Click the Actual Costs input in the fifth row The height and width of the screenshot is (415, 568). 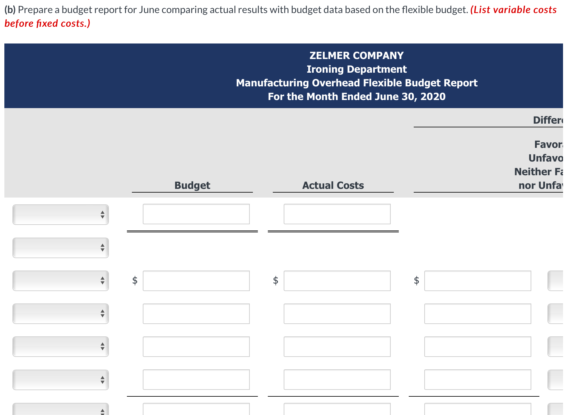point(337,347)
